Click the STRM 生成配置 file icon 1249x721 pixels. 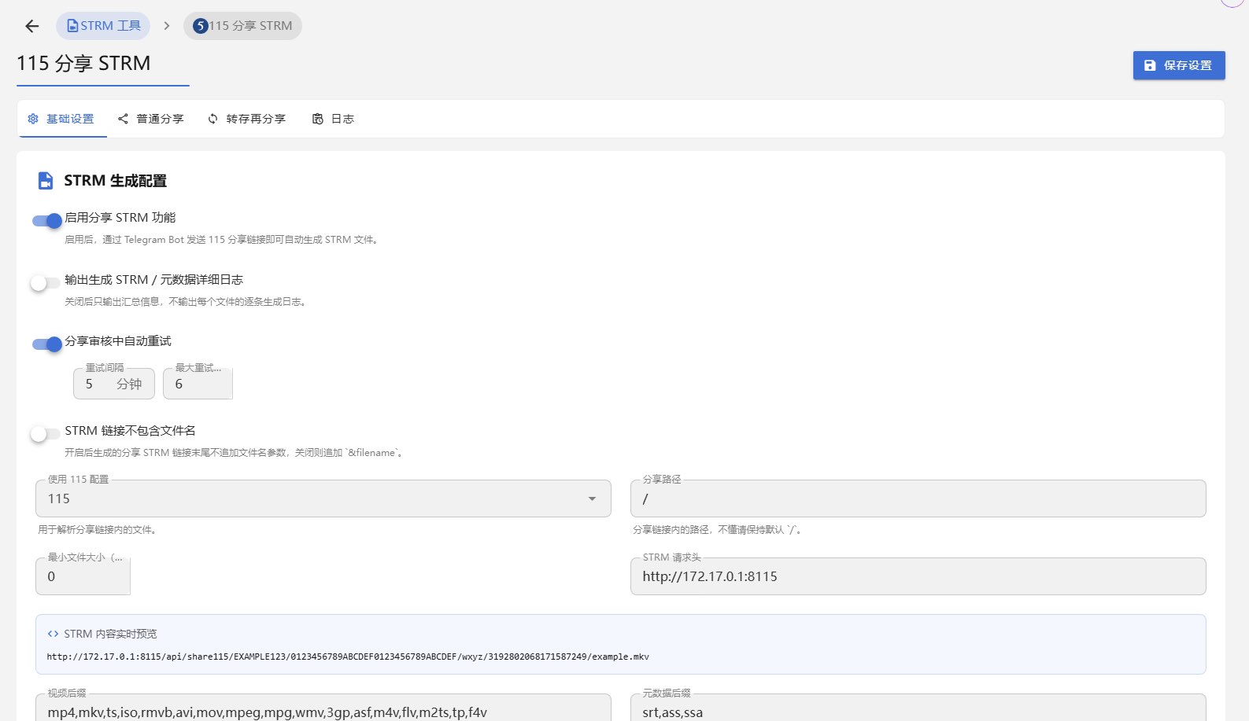click(46, 181)
